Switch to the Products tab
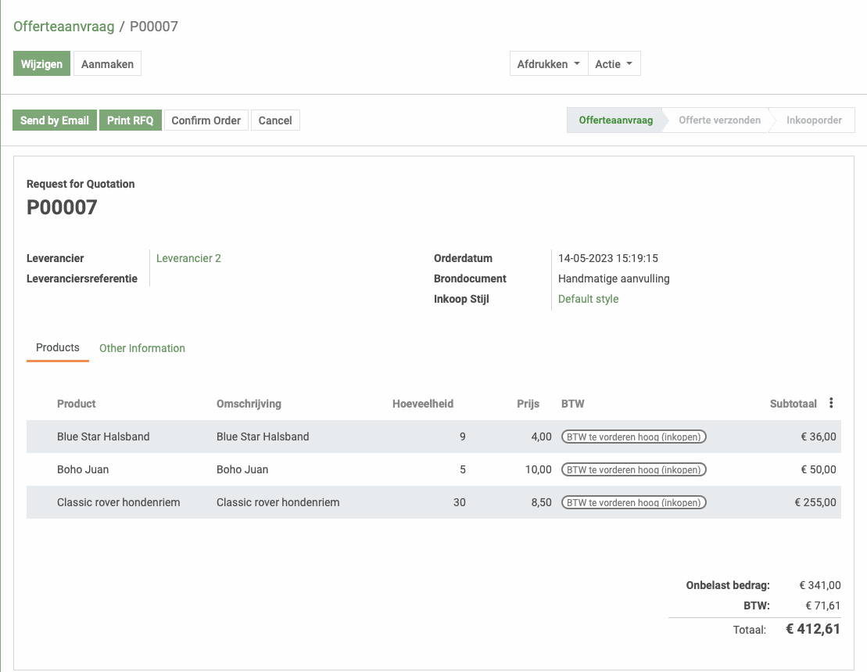Screen dimensions: 867x672 (58, 347)
